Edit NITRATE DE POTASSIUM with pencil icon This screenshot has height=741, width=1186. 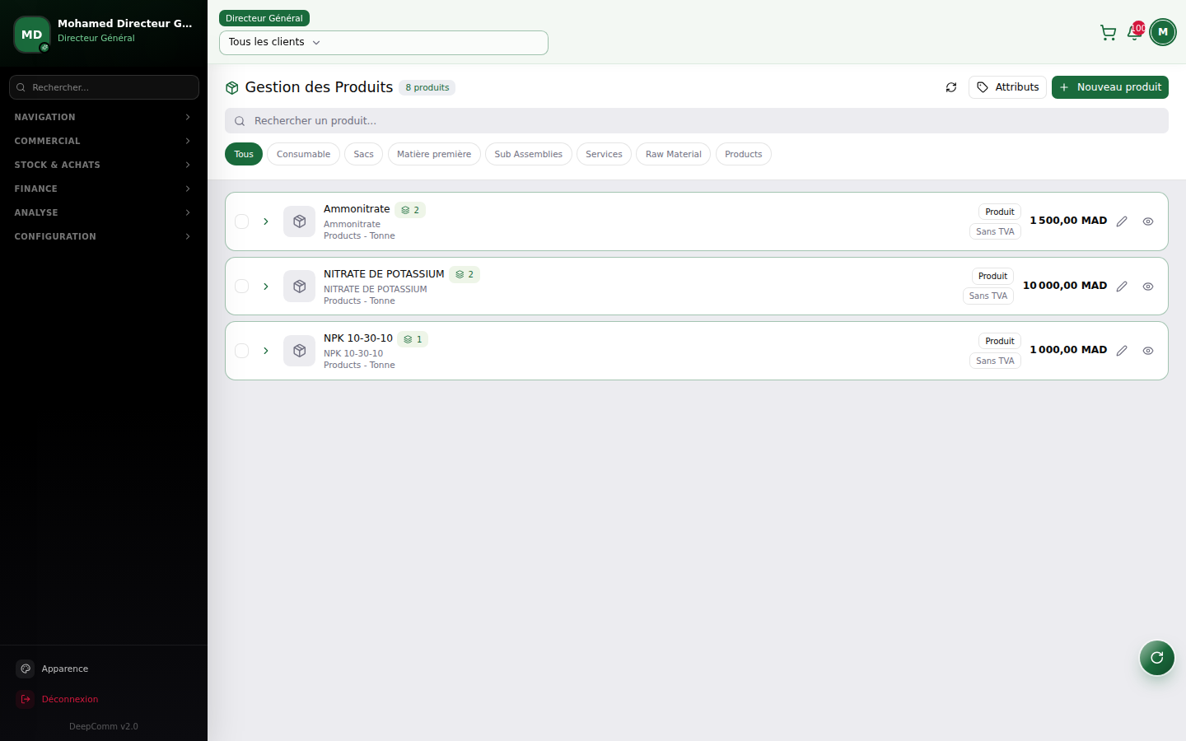click(1122, 287)
